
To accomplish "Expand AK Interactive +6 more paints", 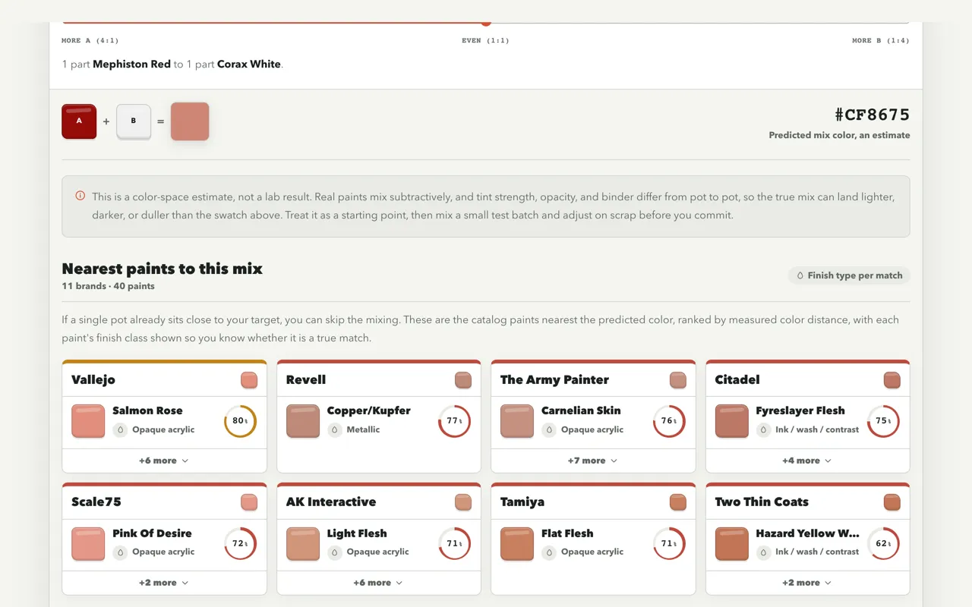I will click(378, 583).
